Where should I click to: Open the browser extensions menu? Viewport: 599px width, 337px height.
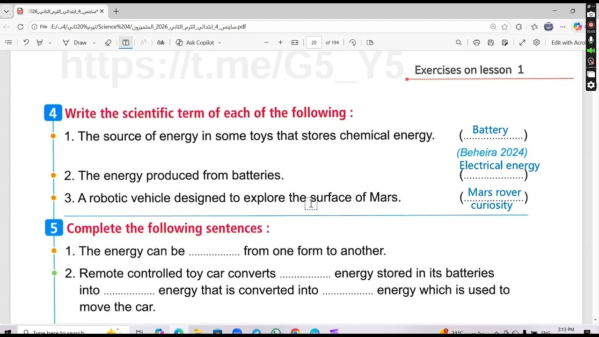tap(519, 27)
